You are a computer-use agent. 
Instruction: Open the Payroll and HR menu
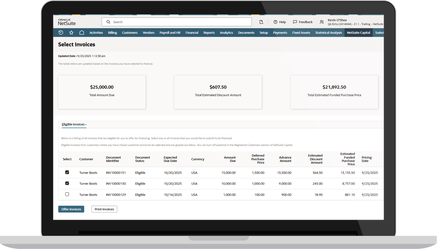170,32
